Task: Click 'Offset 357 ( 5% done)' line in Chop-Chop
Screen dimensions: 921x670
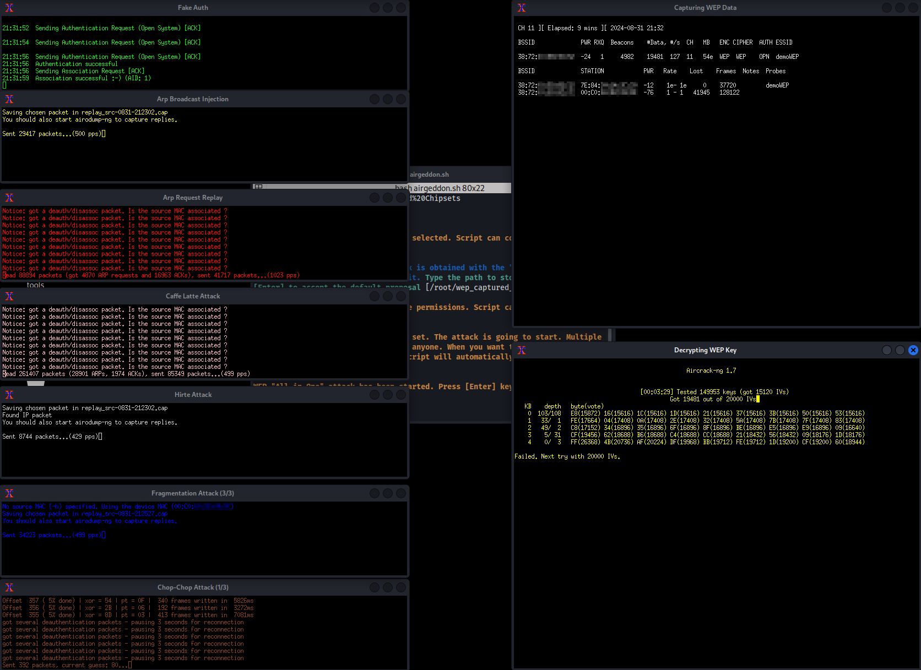Action: 128,601
